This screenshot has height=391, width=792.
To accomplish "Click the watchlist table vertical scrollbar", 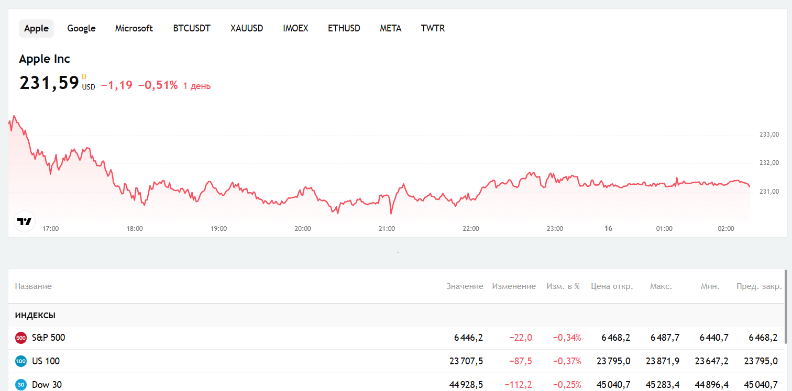I will pyautogui.click(x=785, y=307).
